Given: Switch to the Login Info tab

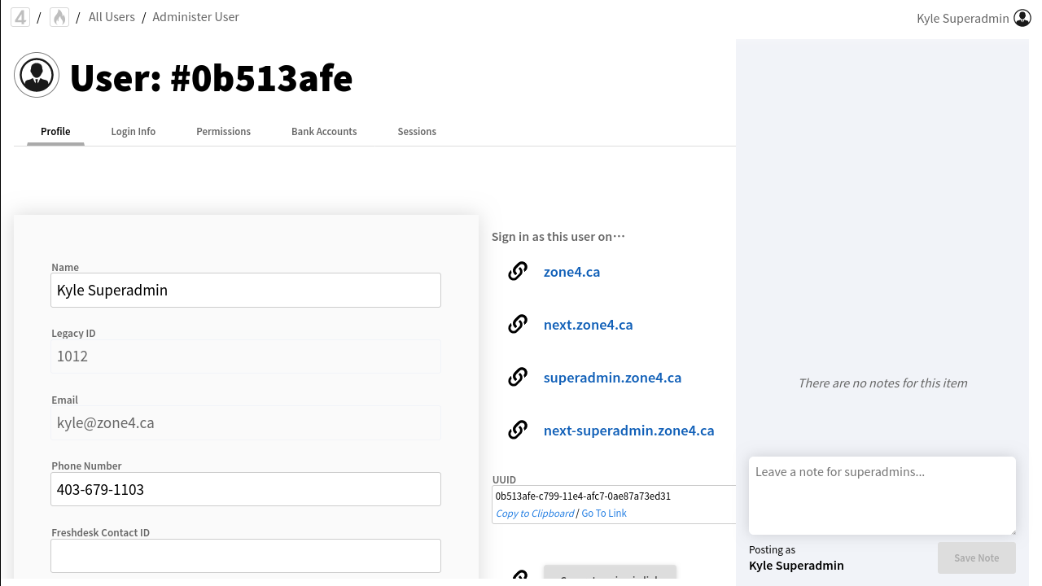Looking at the screenshot, I should [134, 132].
